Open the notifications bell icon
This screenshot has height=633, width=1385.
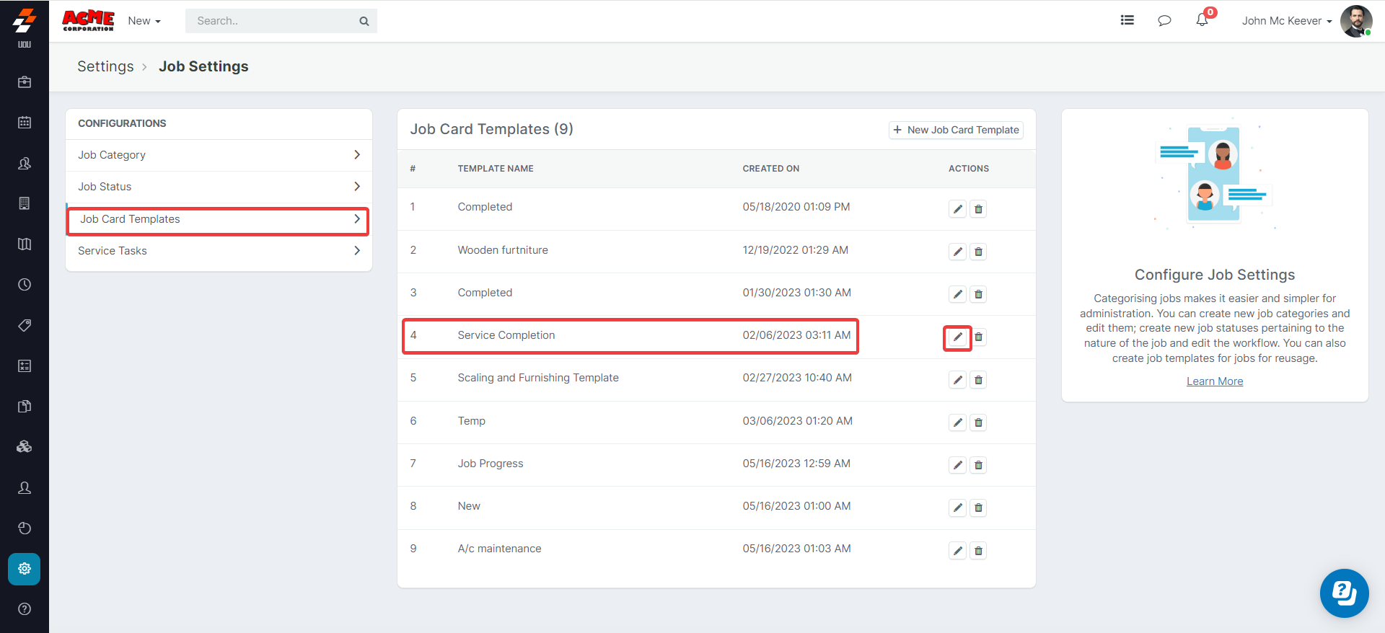(x=1202, y=20)
